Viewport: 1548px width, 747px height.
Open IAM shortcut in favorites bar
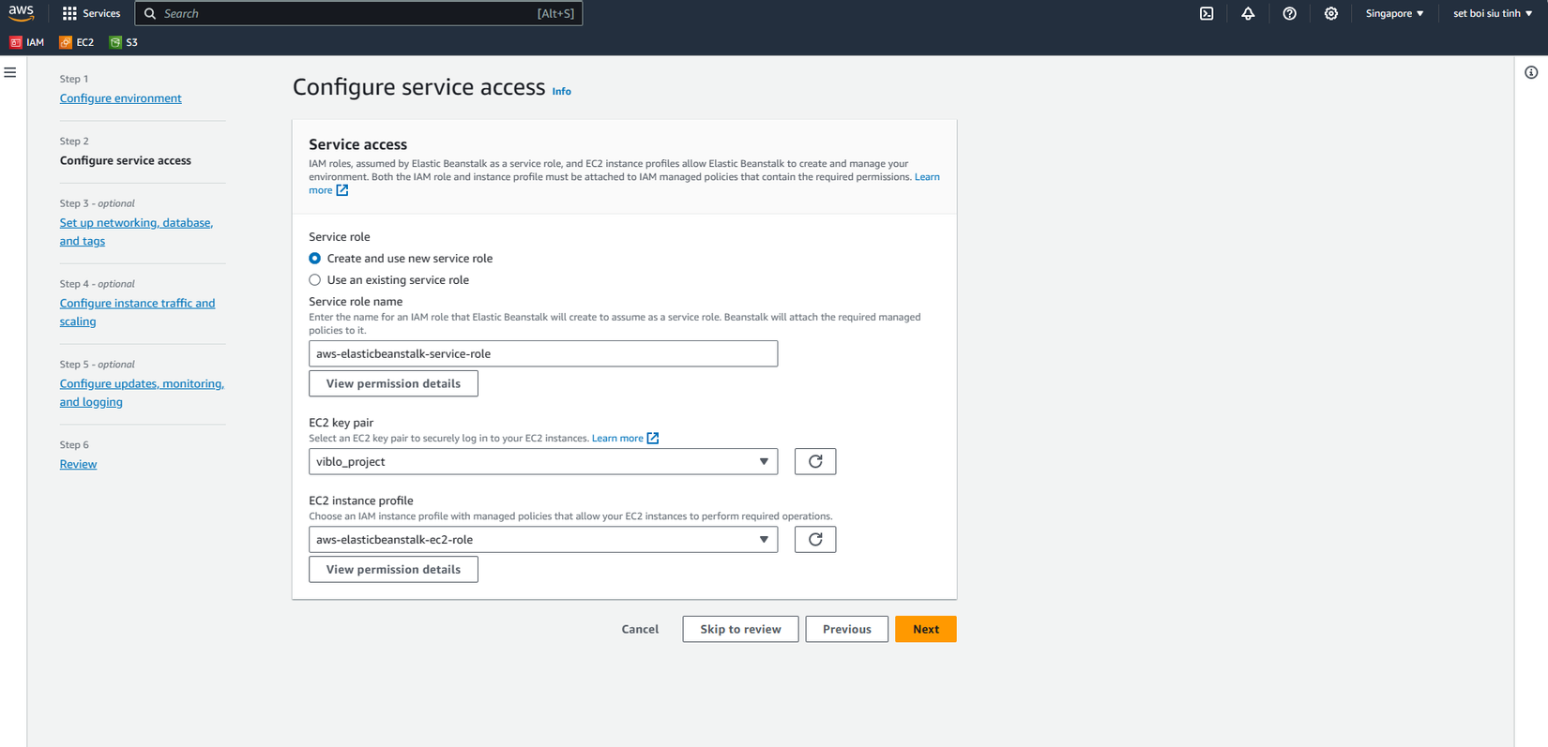27,42
